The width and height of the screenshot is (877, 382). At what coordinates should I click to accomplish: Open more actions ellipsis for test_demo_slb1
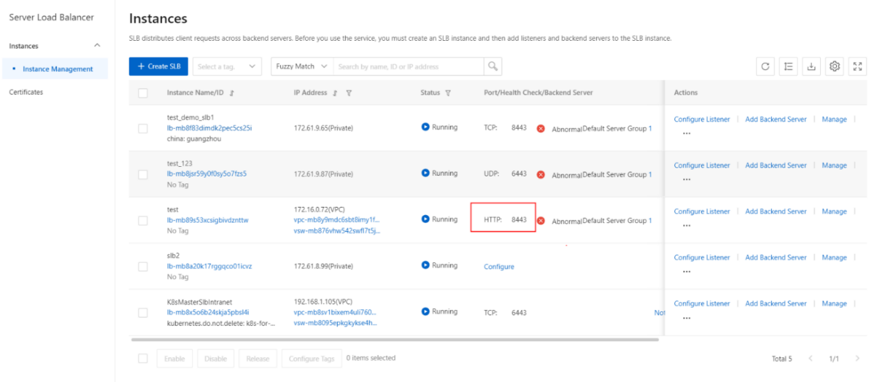click(686, 134)
